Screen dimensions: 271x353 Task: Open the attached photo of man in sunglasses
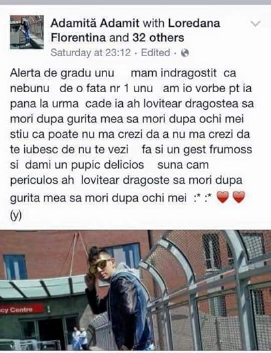tap(135, 290)
